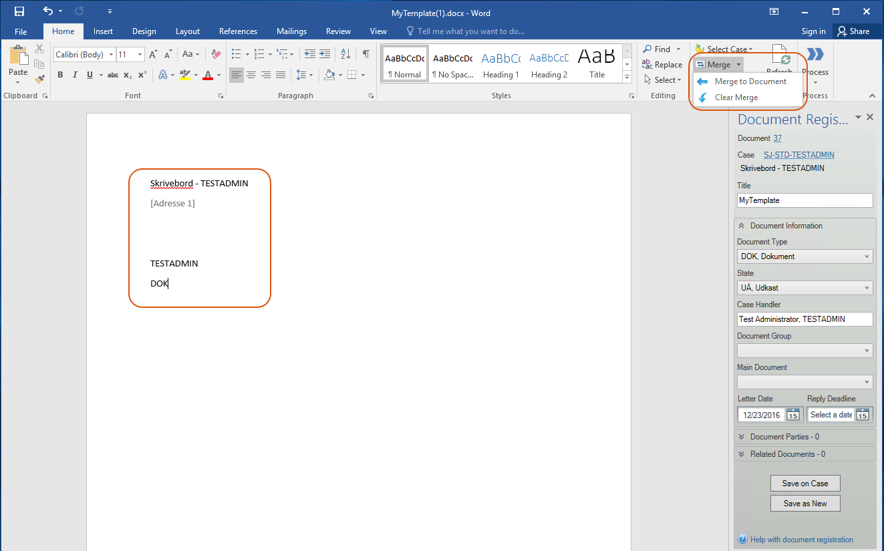The height and width of the screenshot is (551, 884).
Task: Open Help with document registration link
Action: click(801, 540)
